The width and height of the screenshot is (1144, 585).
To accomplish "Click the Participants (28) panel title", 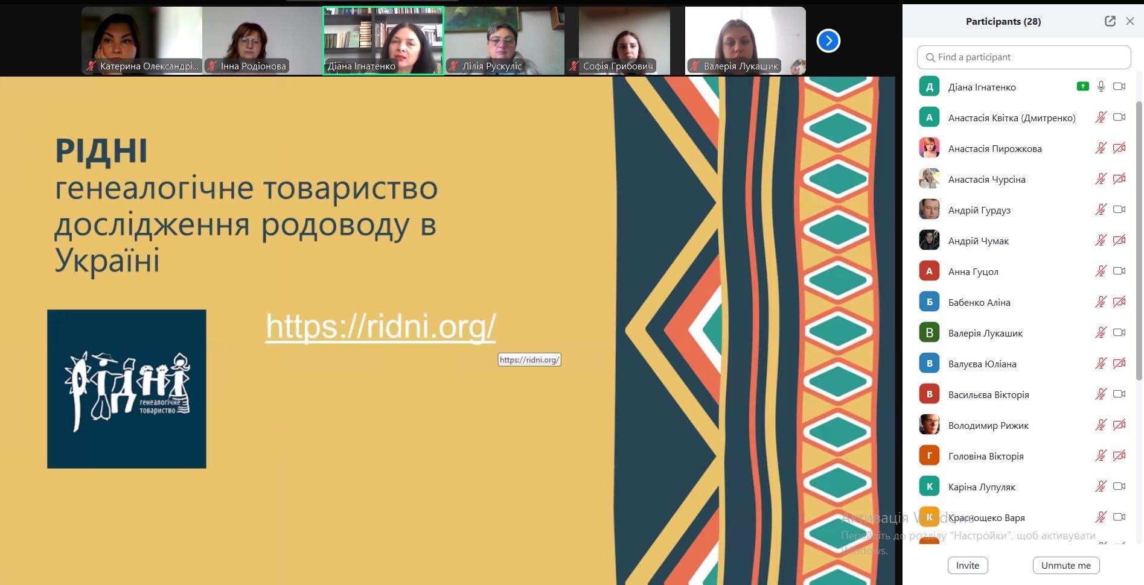I will (1003, 21).
